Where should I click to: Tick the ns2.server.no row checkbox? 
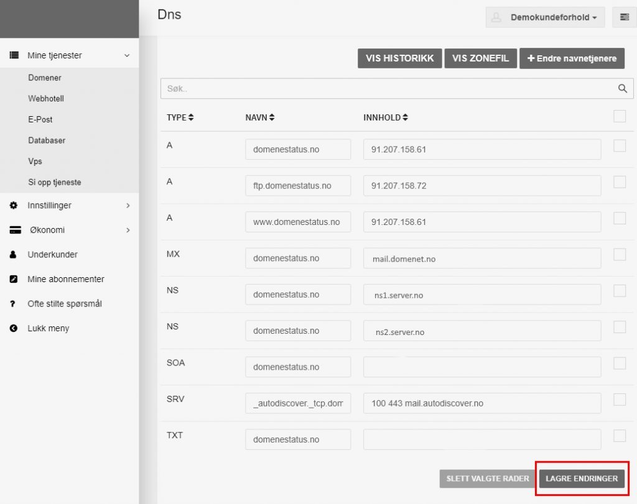click(620, 327)
